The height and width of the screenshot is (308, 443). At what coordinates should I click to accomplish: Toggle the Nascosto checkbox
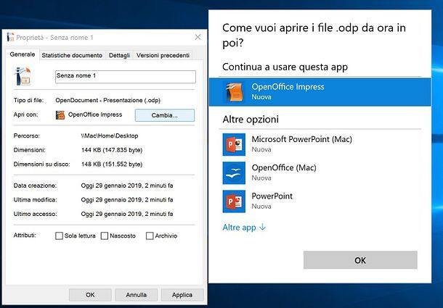pyautogui.click(x=105, y=236)
